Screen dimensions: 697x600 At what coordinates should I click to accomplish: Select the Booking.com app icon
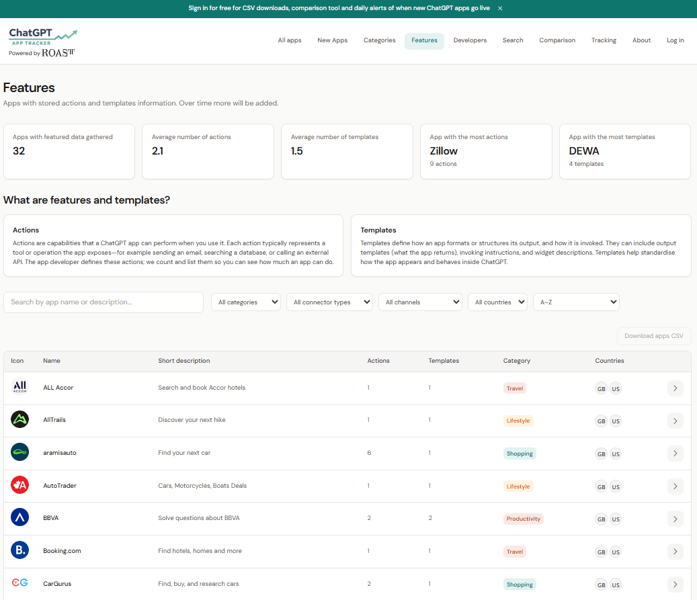pos(19,550)
